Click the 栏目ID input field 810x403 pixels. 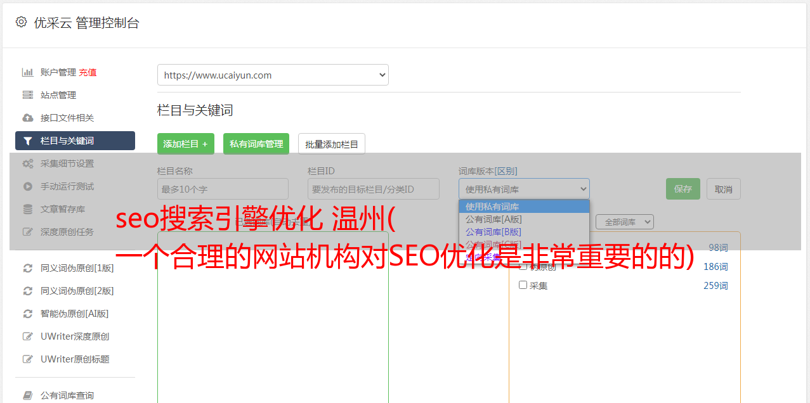point(374,189)
